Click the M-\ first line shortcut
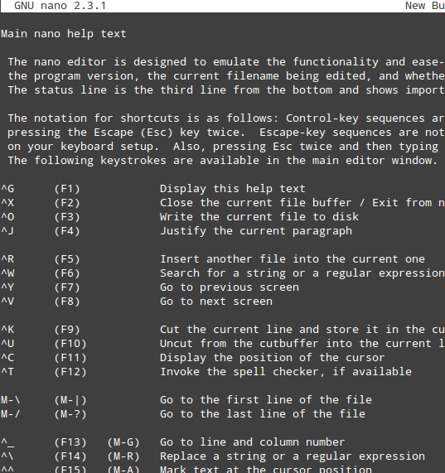This screenshot has width=445, height=473. coord(11,400)
